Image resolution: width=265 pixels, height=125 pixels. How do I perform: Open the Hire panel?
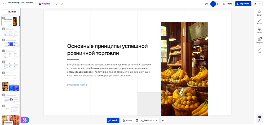pos(259,51)
